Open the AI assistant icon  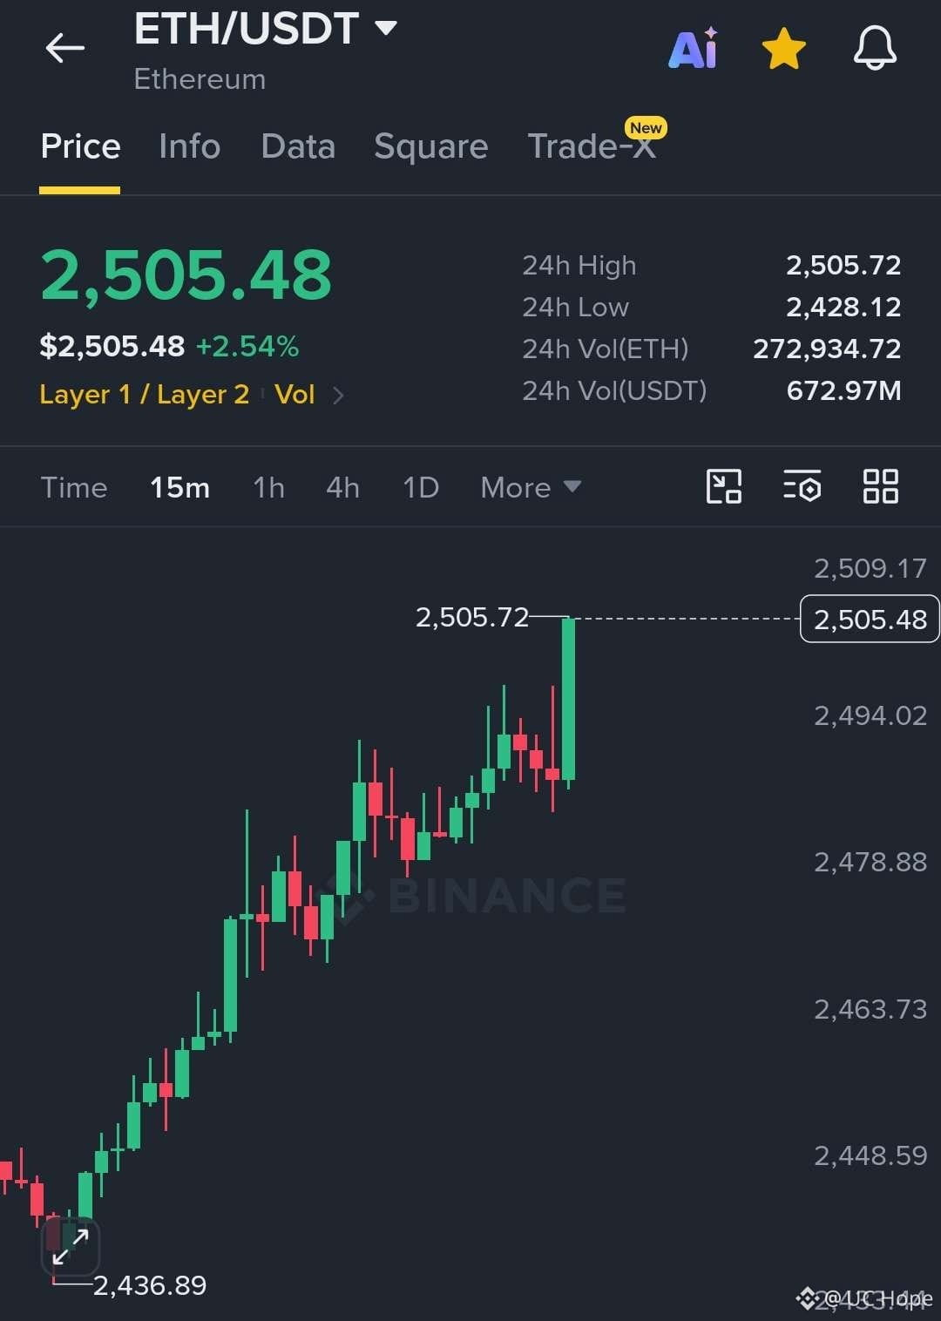[x=694, y=48]
